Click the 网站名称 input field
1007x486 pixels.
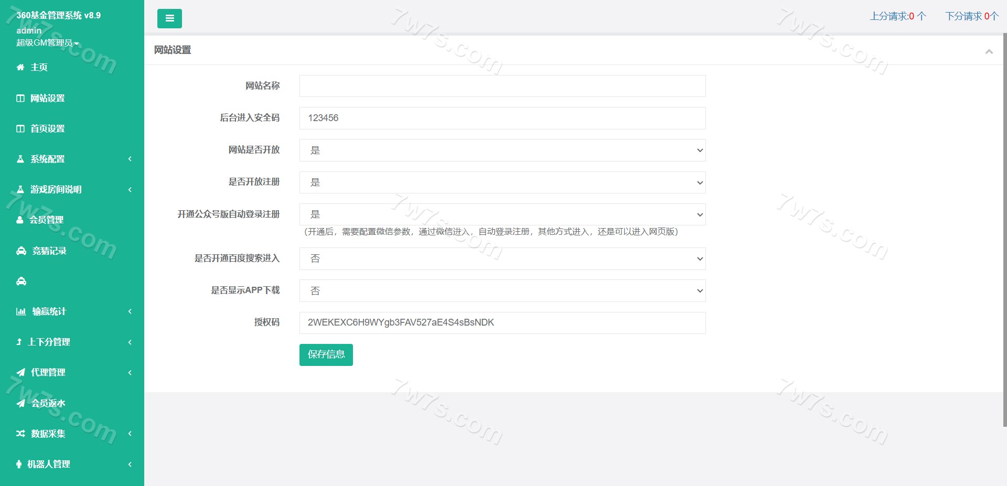click(x=502, y=86)
